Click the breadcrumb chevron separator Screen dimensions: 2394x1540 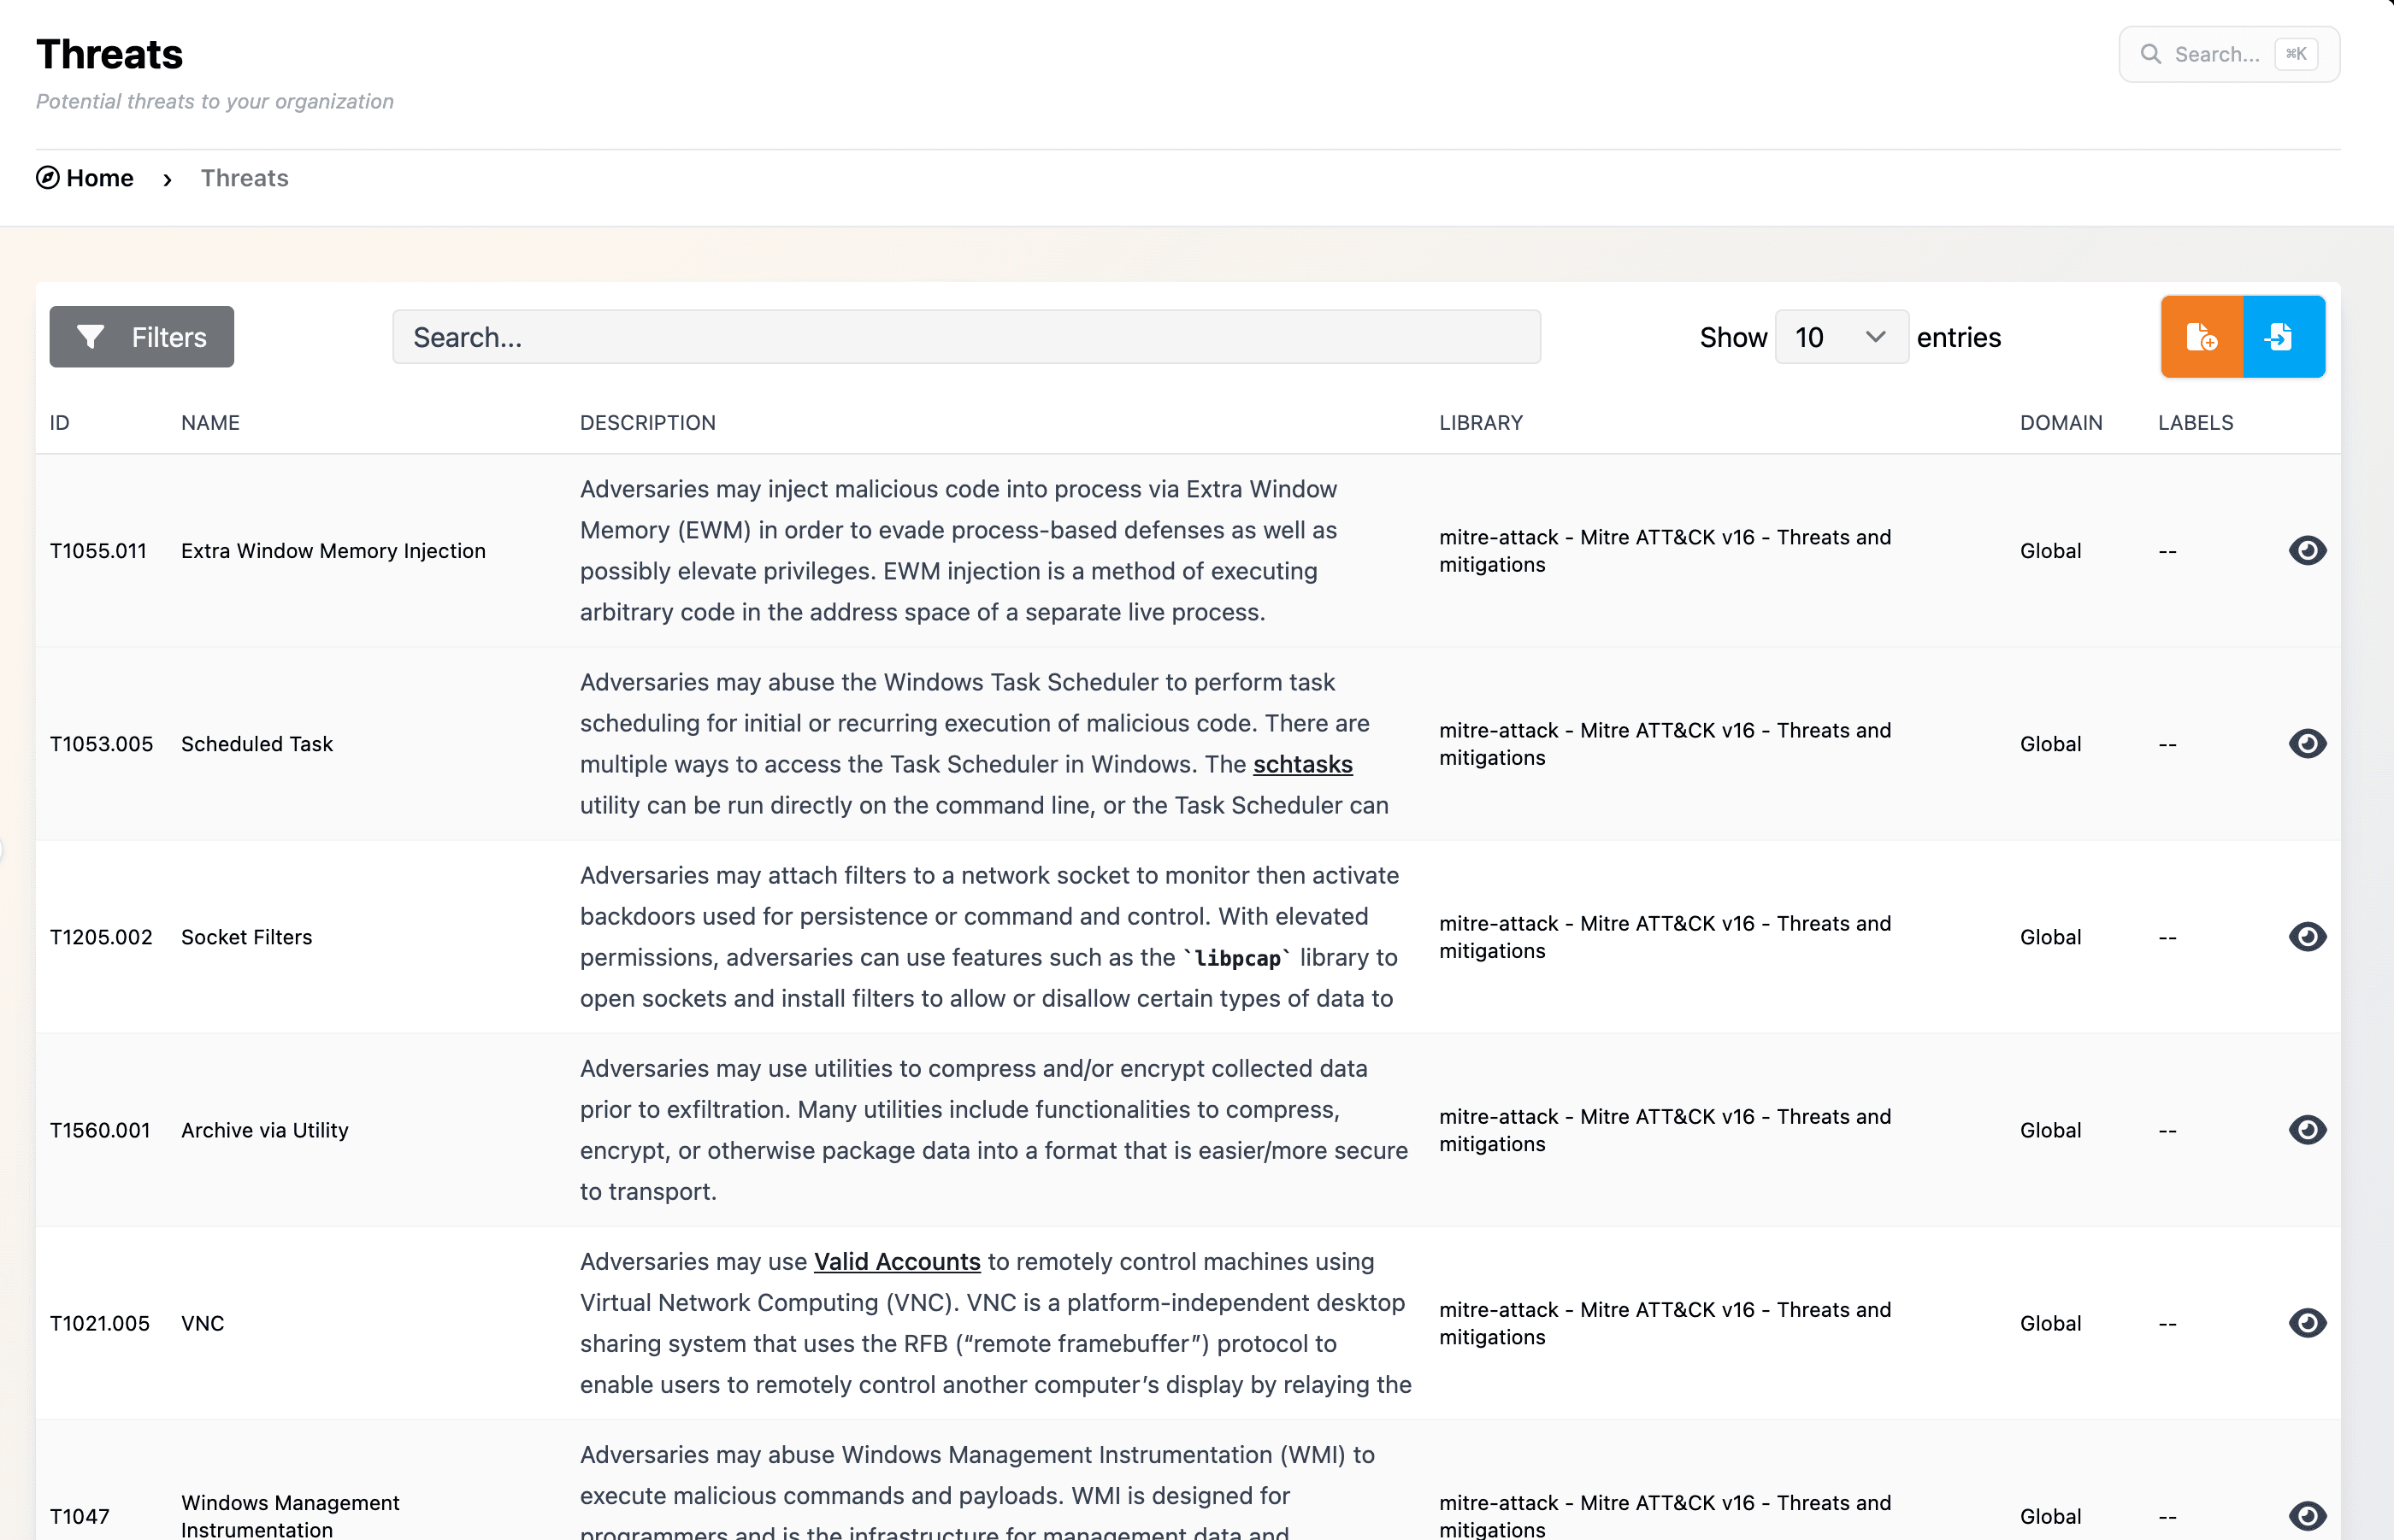tap(167, 179)
